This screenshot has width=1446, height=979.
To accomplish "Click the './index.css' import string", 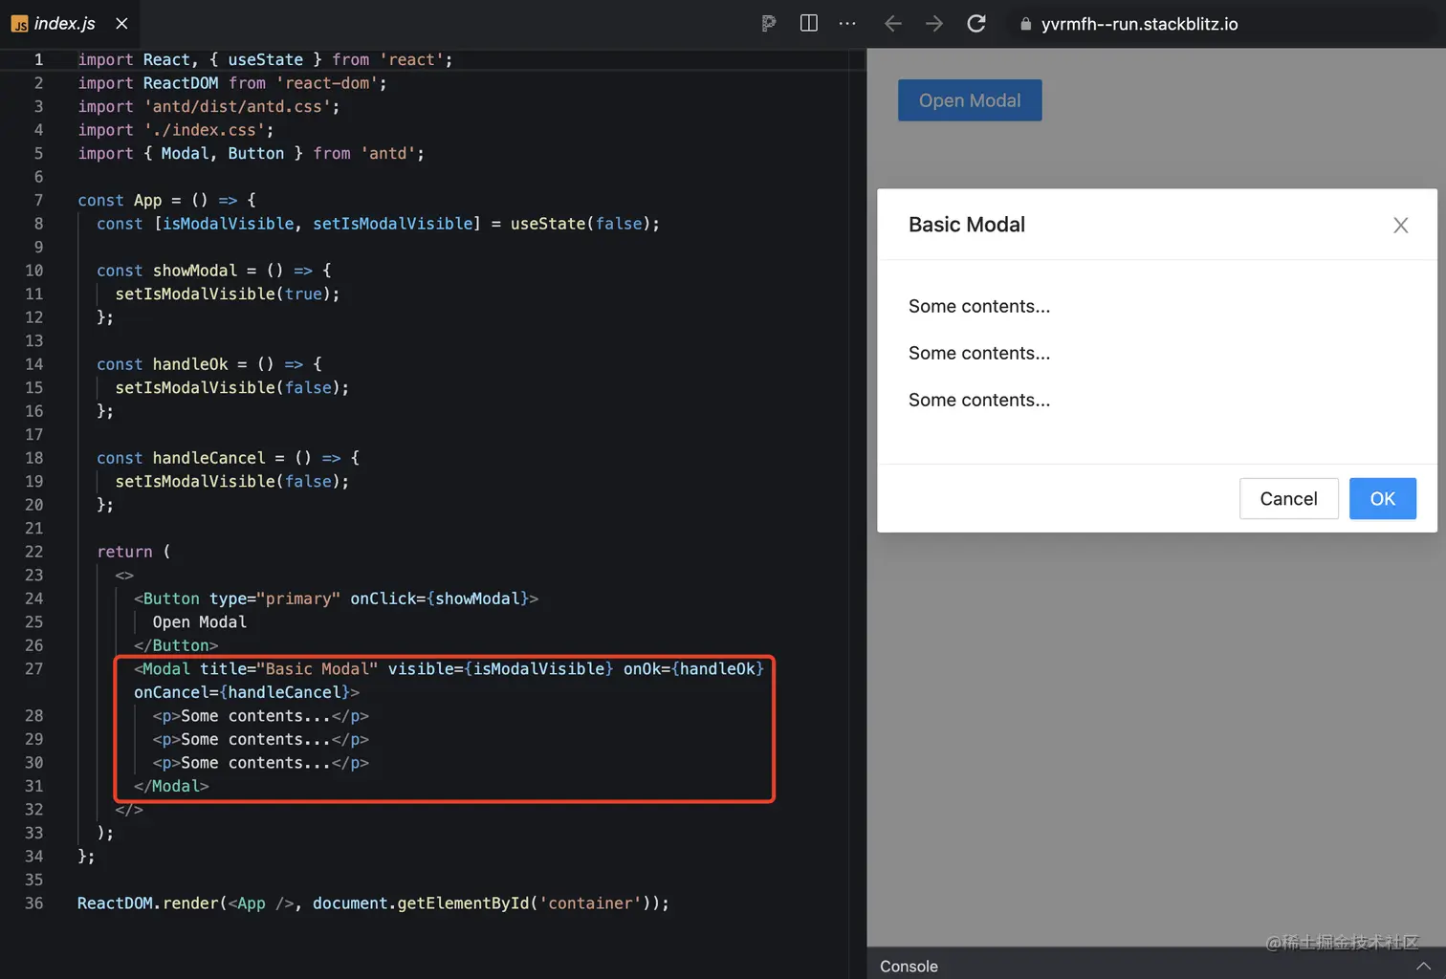I will (x=204, y=130).
